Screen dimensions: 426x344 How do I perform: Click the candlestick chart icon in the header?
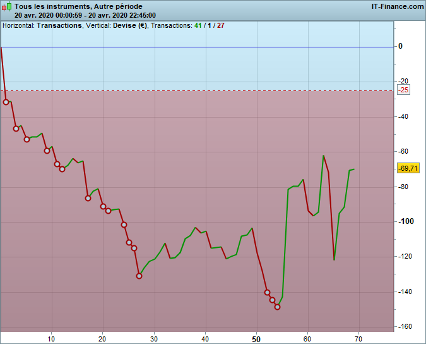pyautogui.click(x=7, y=6)
